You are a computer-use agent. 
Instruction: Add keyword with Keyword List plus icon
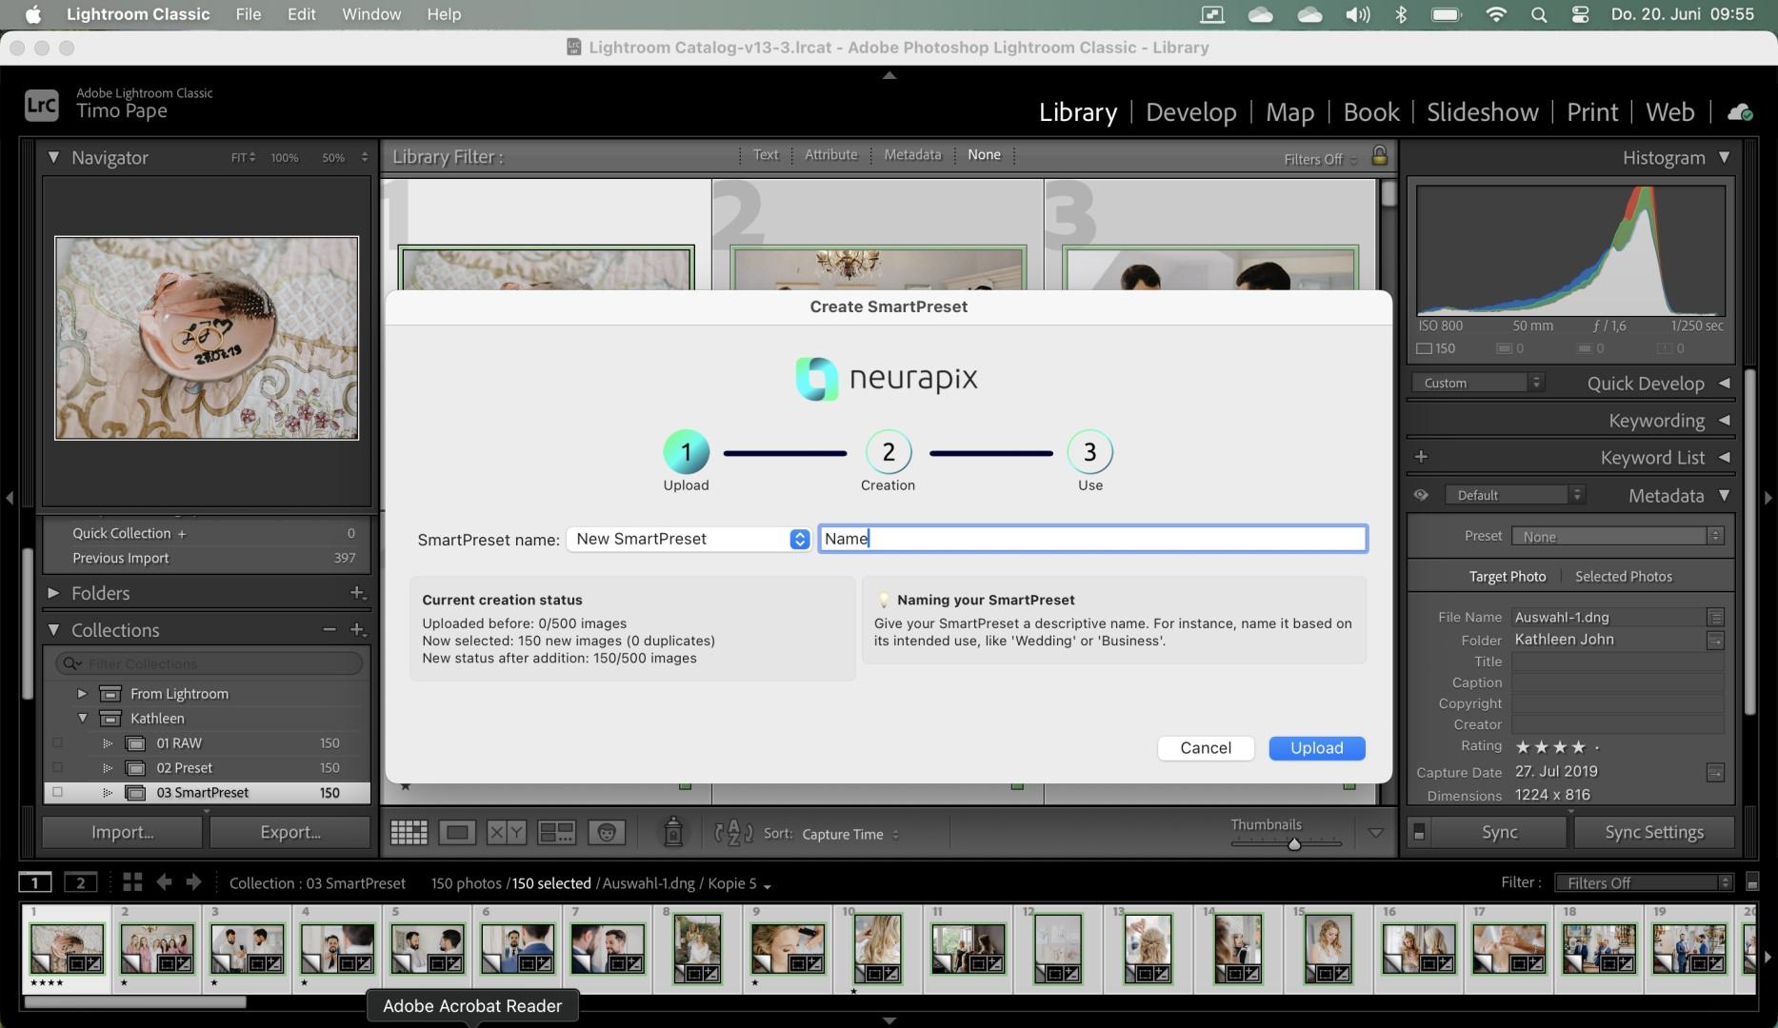coord(1421,457)
